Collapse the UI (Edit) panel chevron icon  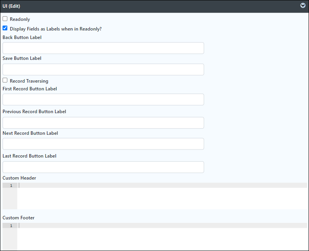pos(303,5)
